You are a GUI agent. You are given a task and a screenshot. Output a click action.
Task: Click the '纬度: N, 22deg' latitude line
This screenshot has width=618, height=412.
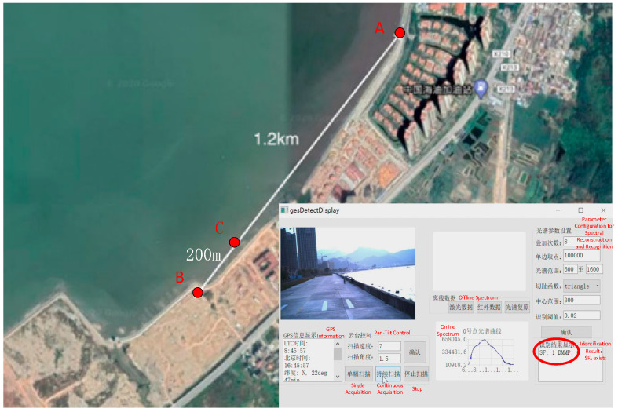coord(305,374)
